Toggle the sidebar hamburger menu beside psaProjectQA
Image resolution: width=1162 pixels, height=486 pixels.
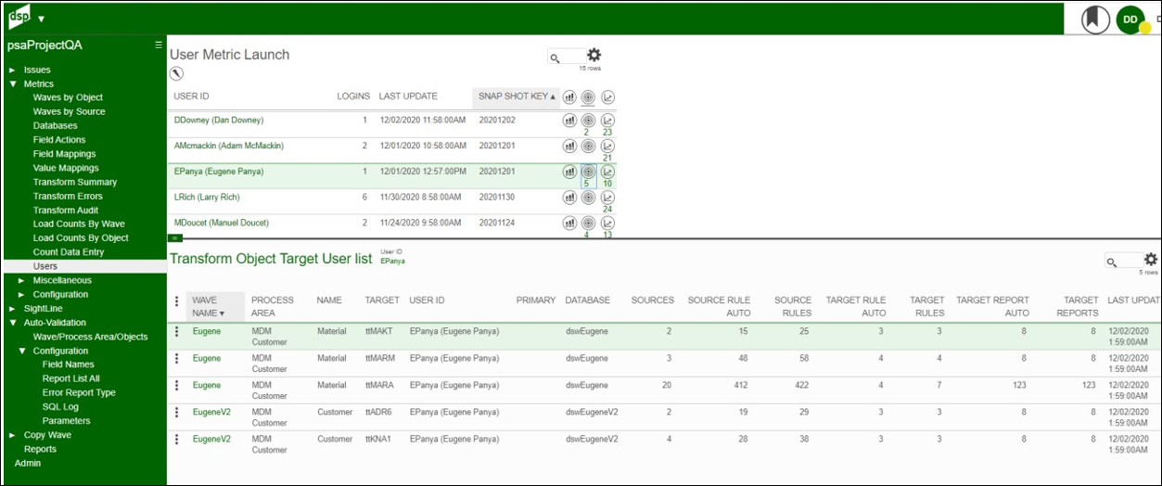point(159,45)
